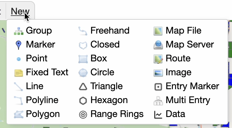Choose Box from the New menu

(99, 58)
